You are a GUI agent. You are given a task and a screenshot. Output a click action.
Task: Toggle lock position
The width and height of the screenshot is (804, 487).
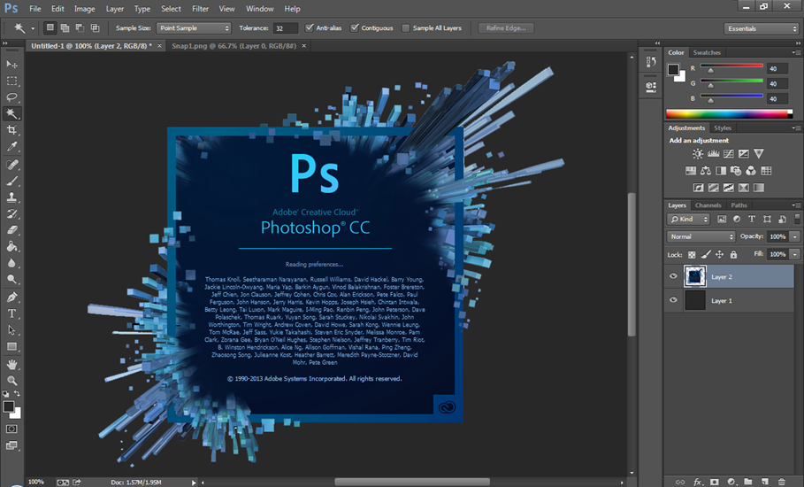coord(719,254)
